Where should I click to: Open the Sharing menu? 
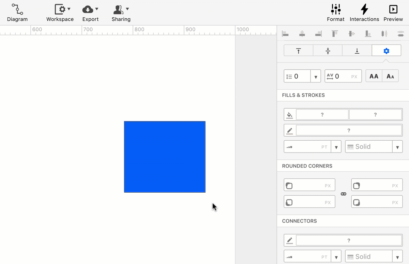point(121,13)
